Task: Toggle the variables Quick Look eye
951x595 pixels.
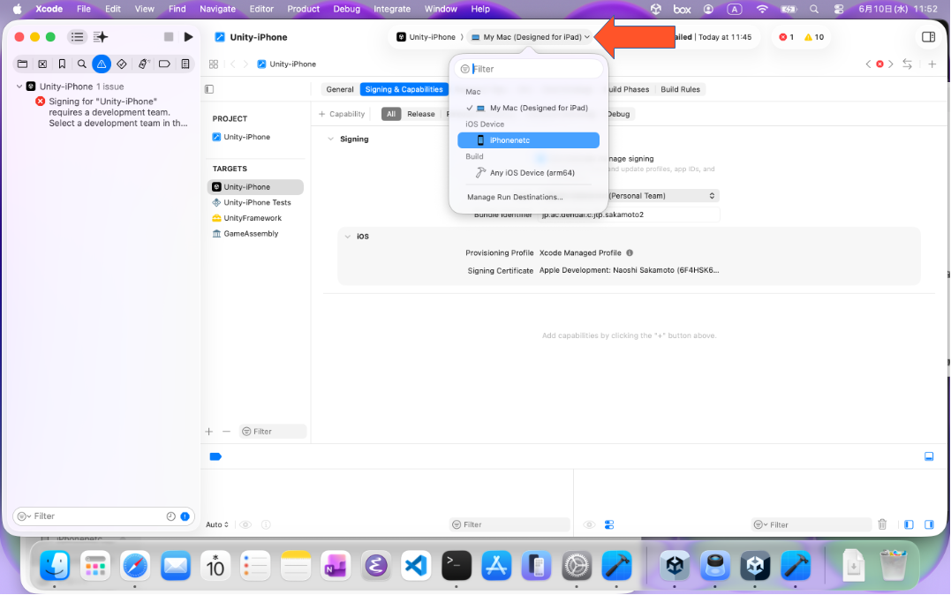Action: (245, 524)
